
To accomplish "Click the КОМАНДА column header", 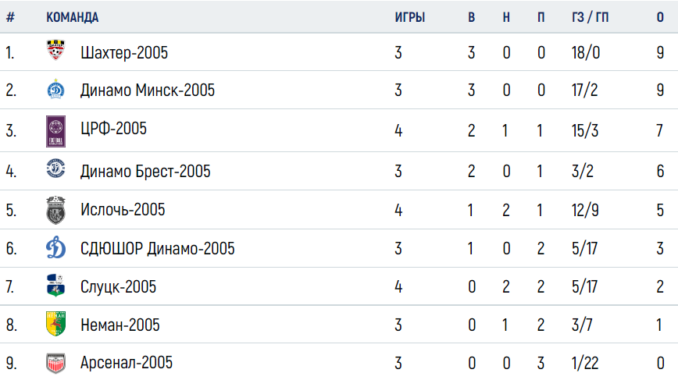I will click(x=72, y=17).
